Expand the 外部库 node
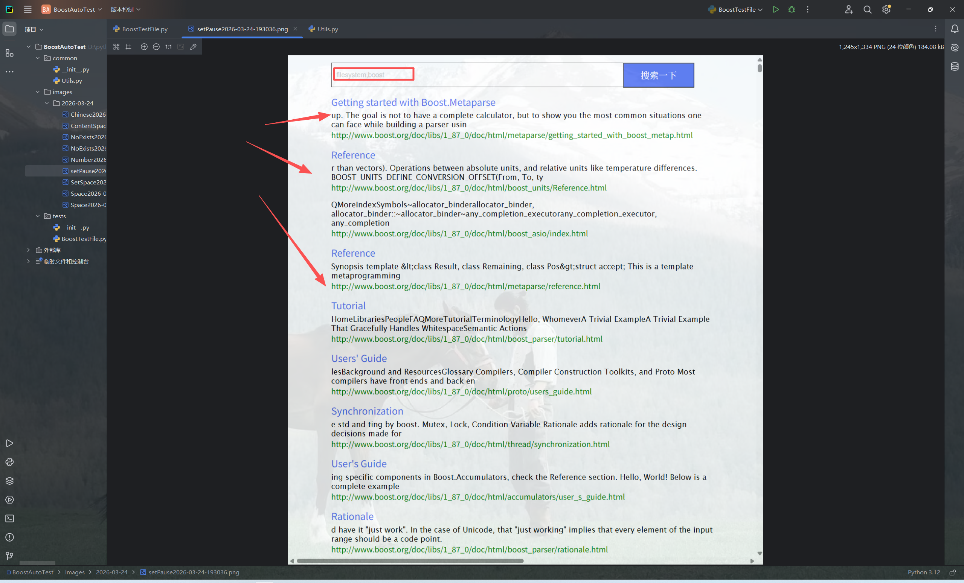The width and height of the screenshot is (964, 583). pyautogui.click(x=29, y=250)
